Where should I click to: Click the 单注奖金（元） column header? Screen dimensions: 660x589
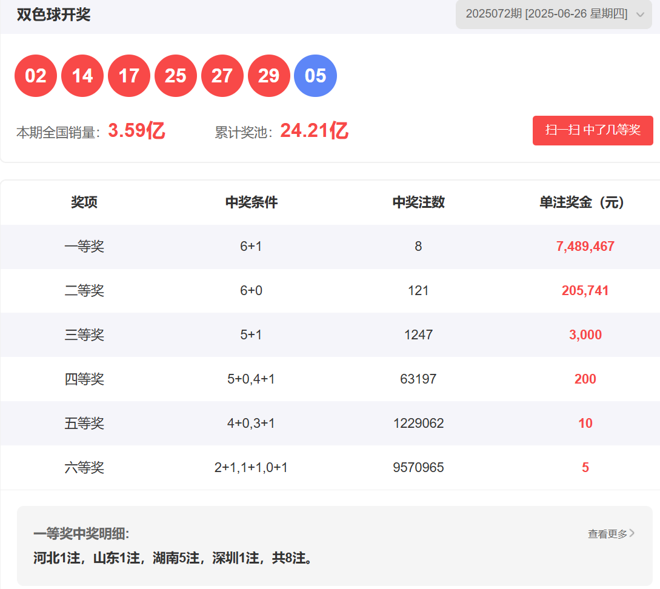[582, 202]
